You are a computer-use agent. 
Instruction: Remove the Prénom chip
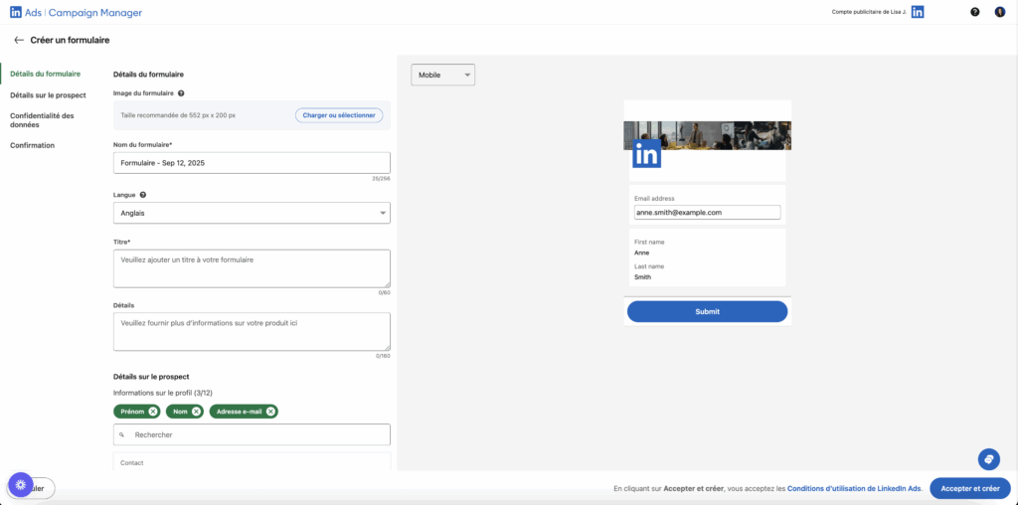pyautogui.click(x=152, y=412)
